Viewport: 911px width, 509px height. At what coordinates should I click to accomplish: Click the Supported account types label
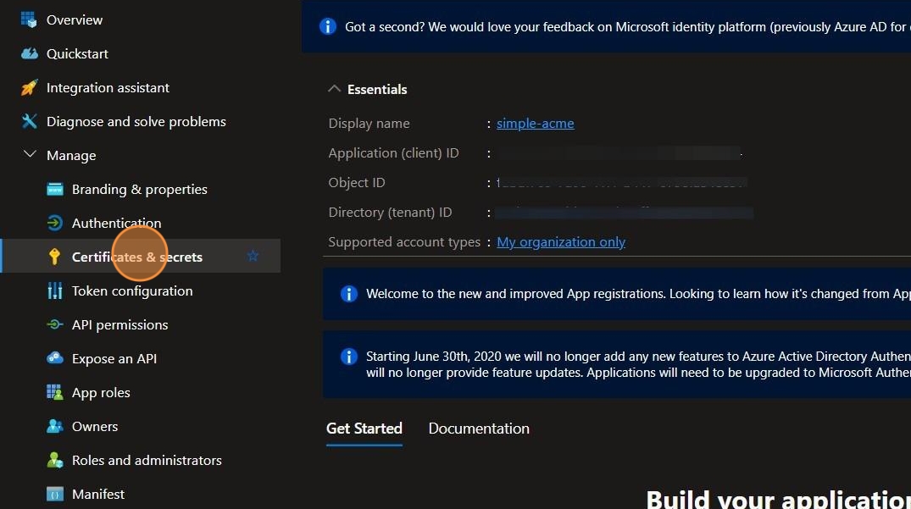(404, 242)
